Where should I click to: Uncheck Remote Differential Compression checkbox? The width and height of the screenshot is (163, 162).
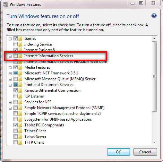[15, 90]
